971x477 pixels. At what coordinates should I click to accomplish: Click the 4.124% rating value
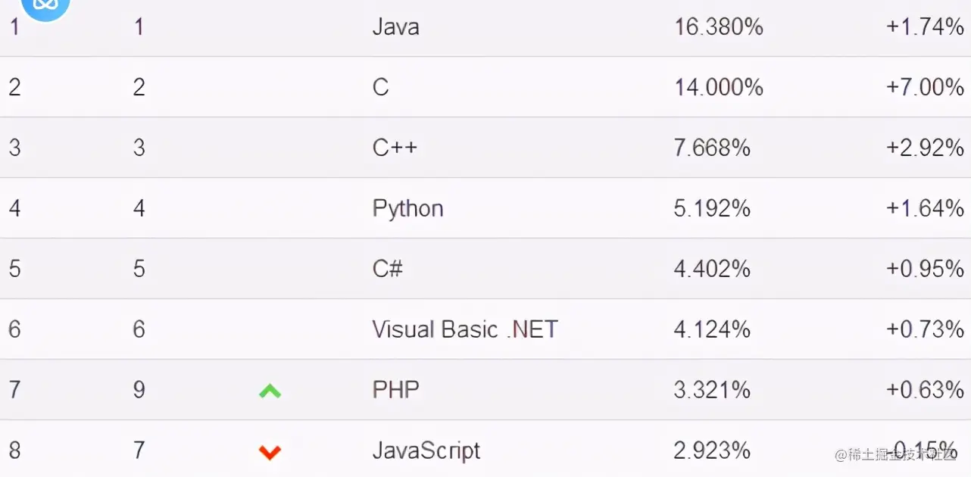click(x=712, y=329)
